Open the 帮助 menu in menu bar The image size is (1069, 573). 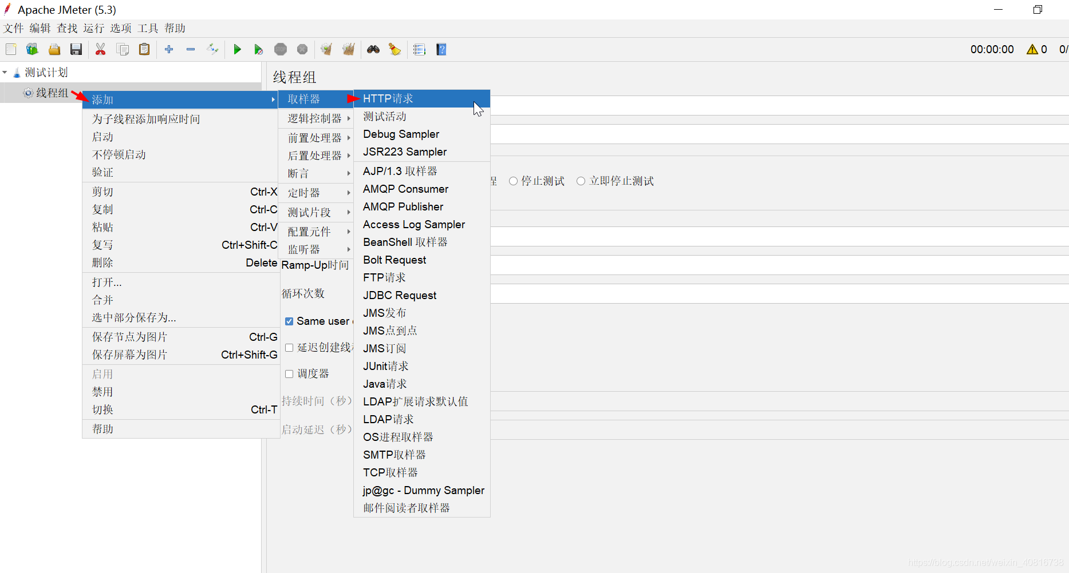(175, 29)
